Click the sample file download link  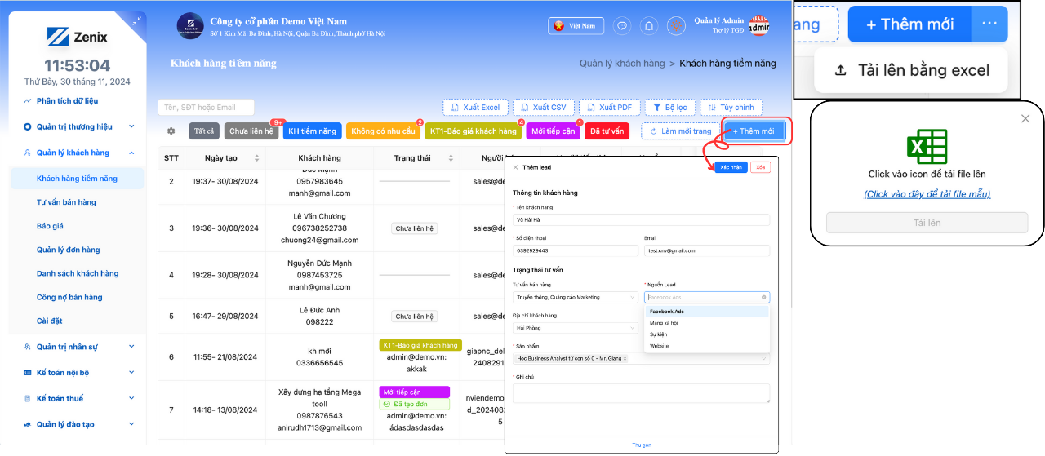(927, 194)
